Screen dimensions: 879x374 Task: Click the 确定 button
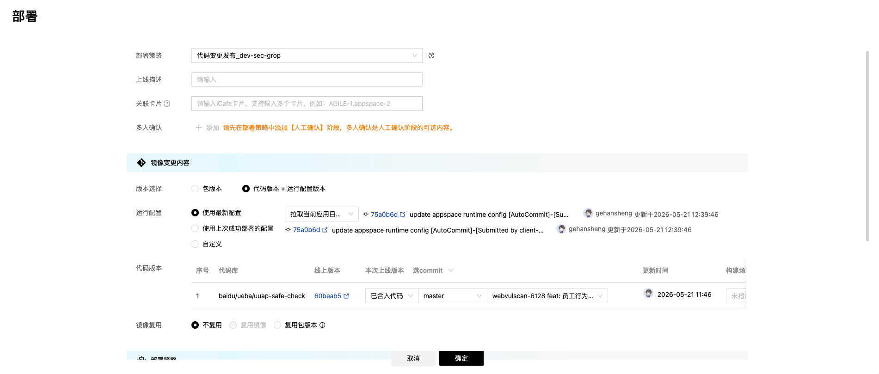461,358
